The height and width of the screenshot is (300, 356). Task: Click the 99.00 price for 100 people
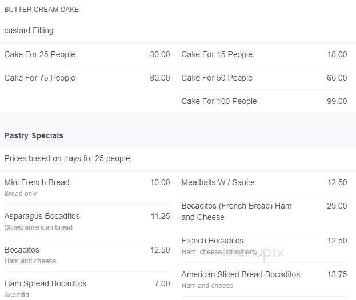337,101
